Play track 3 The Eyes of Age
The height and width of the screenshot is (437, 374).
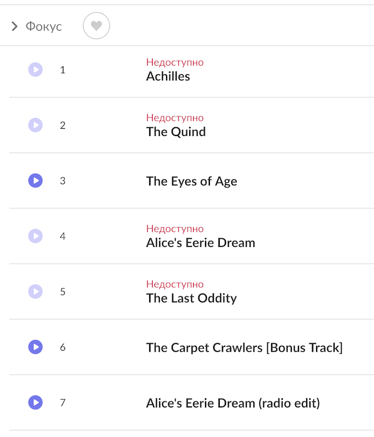pos(36,181)
